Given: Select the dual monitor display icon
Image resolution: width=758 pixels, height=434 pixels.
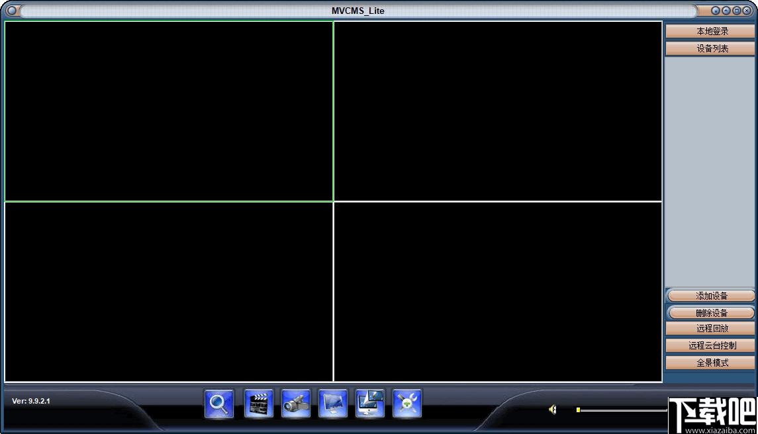Looking at the screenshot, I should coord(370,404).
